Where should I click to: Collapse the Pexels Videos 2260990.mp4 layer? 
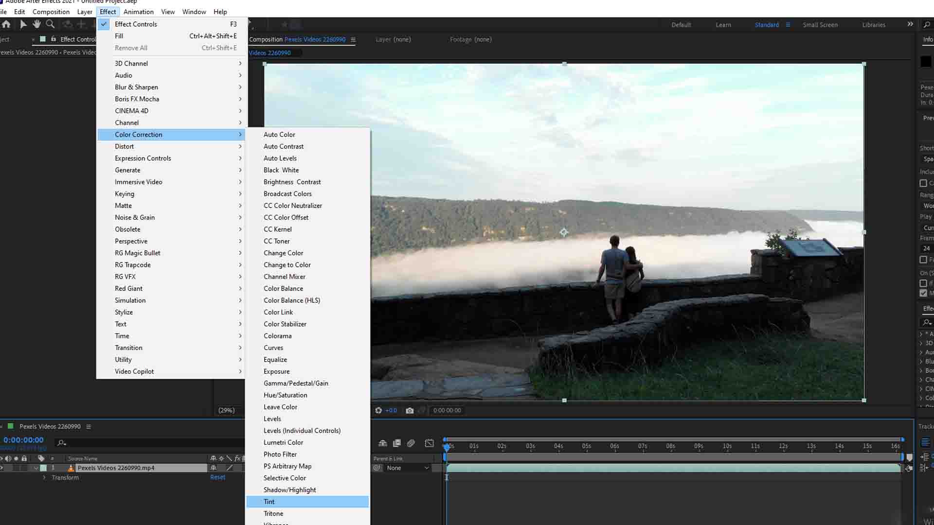[x=36, y=468]
